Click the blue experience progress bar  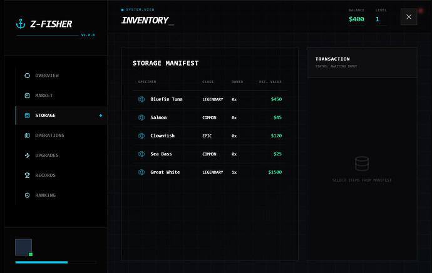pos(41,262)
